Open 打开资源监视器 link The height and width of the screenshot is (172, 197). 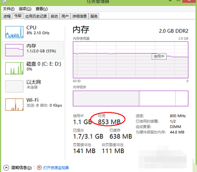click(56, 168)
